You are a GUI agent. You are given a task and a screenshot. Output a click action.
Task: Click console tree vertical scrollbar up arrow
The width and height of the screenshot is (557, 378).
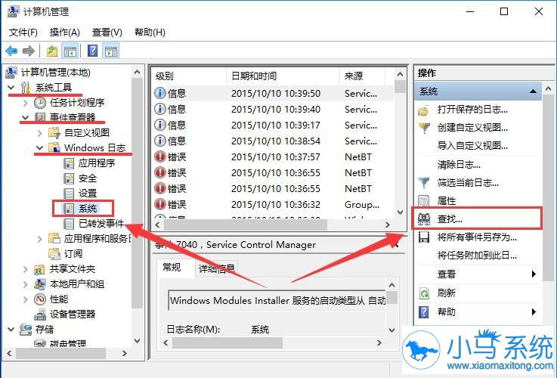pos(137,72)
